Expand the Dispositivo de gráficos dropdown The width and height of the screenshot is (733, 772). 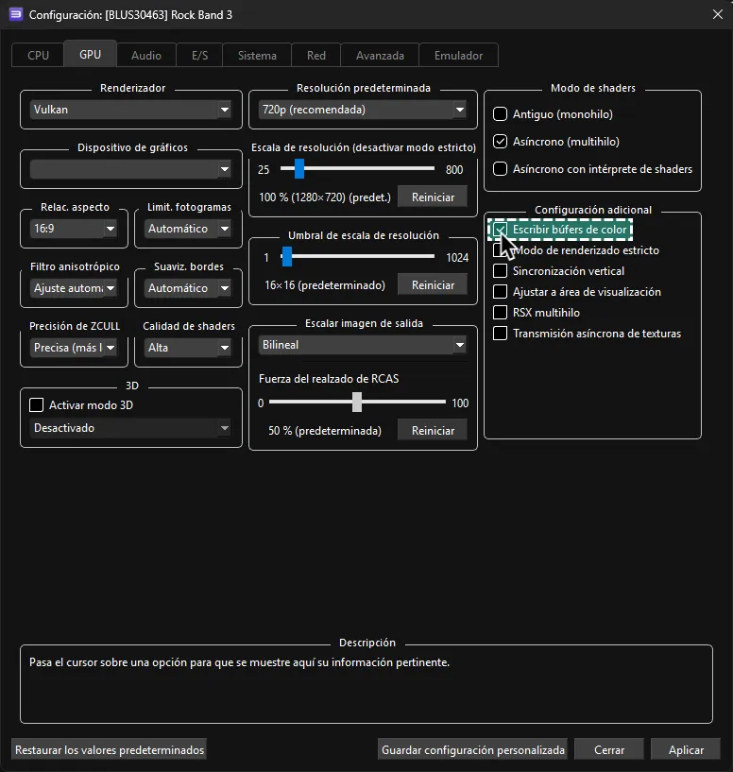click(131, 169)
